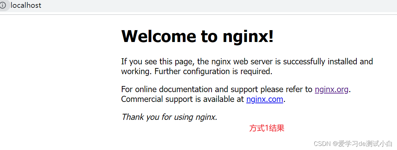Click the "Welcome to nginx!" heading
Viewport: 397px width, 150px height.
[198, 36]
